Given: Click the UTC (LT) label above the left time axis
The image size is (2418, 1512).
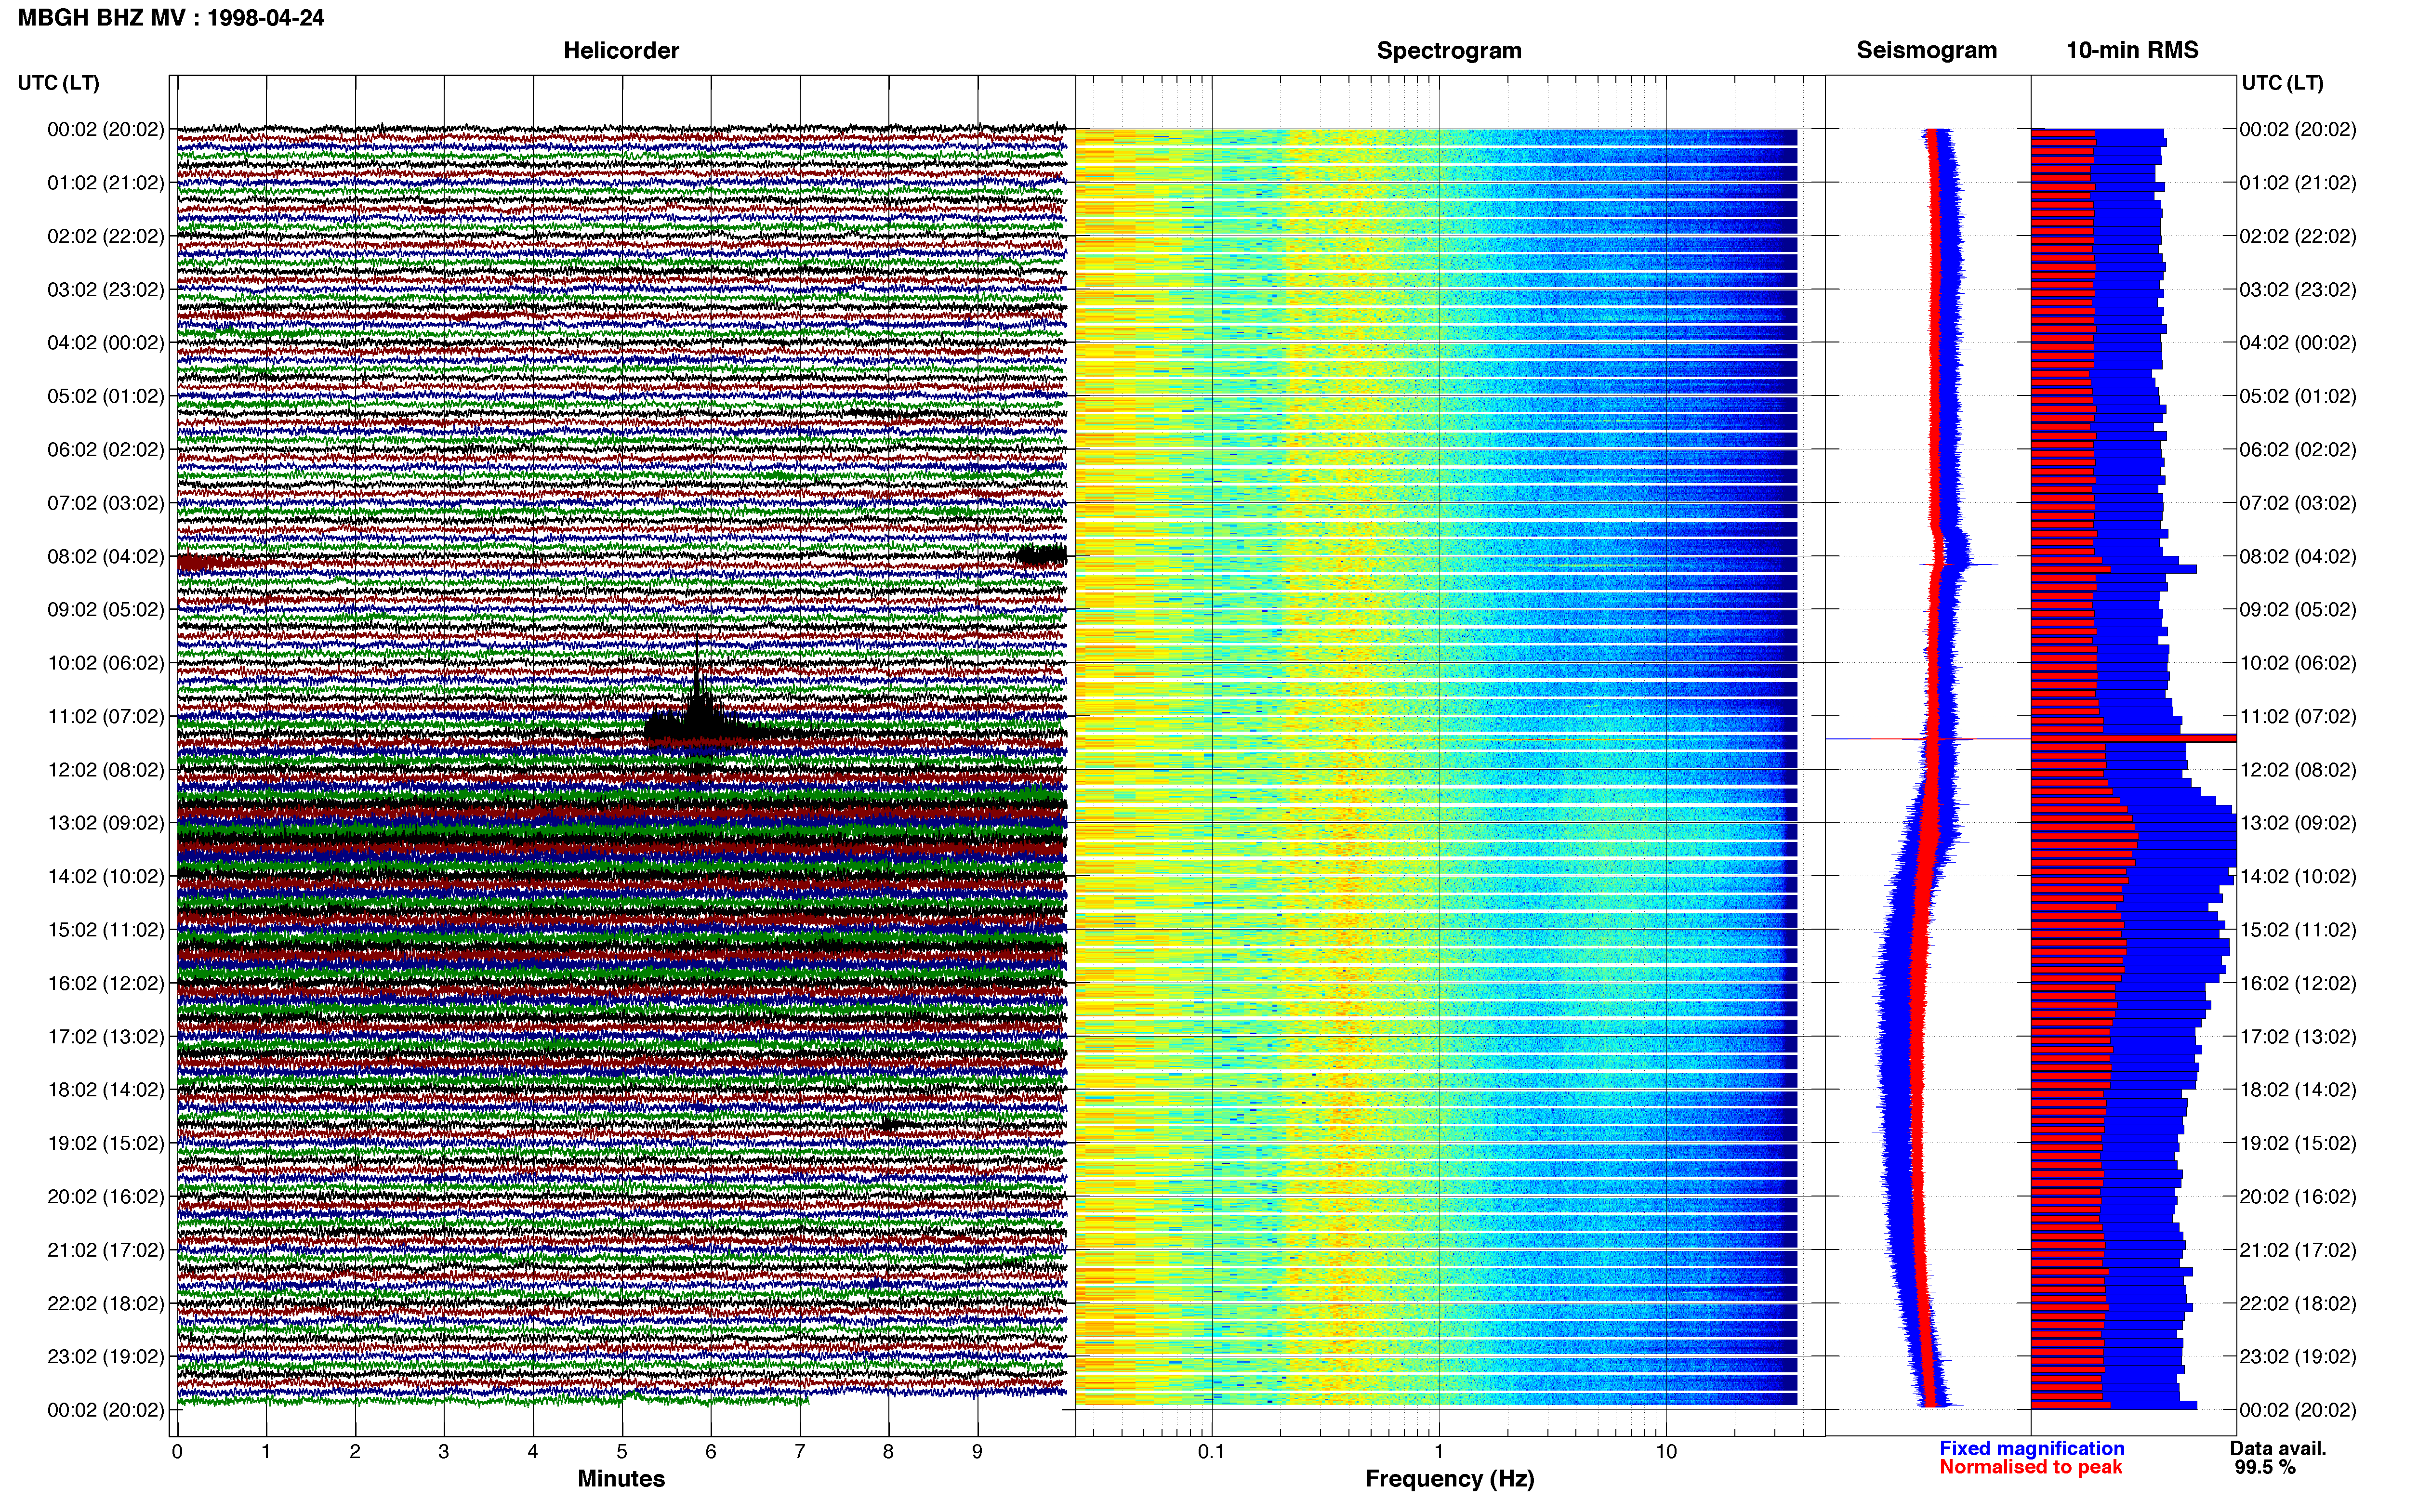Looking at the screenshot, I should 58,82.
